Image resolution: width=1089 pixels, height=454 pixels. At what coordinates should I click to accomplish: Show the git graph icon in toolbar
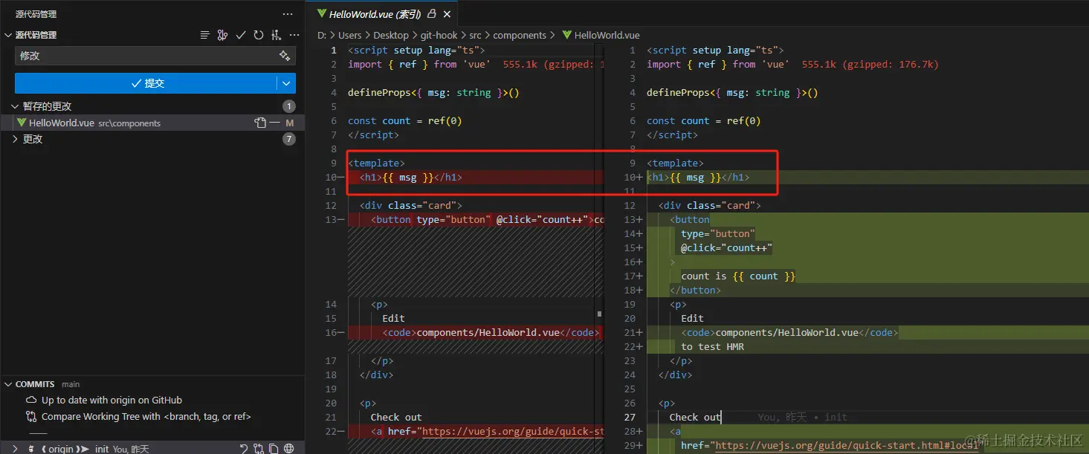pyautogui.click(x=277, y=35)
